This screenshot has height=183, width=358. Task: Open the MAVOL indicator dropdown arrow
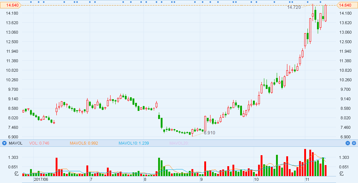[4, 143]
